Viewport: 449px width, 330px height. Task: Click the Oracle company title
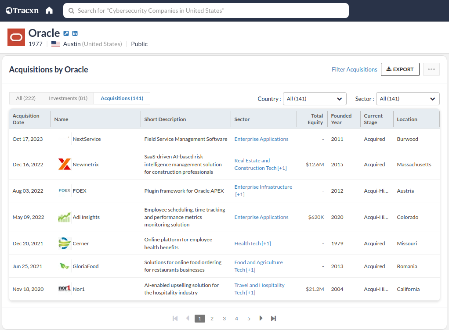click(x=44, y=33)
